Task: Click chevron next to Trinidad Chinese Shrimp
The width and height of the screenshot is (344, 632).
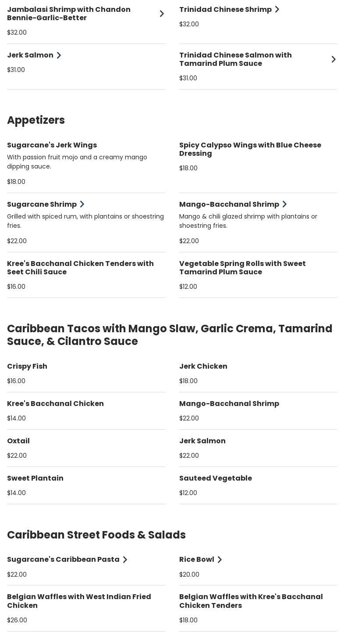Action: coord(277,9)
